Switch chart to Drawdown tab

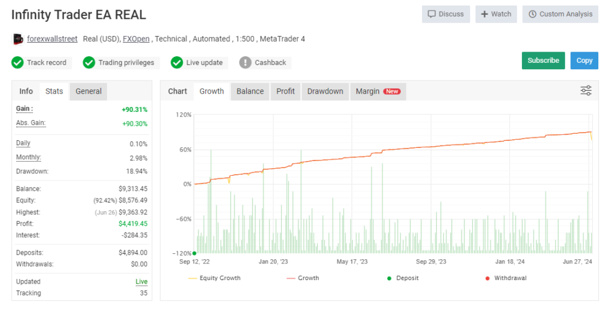pyautogui.click(x=325, y=91)
